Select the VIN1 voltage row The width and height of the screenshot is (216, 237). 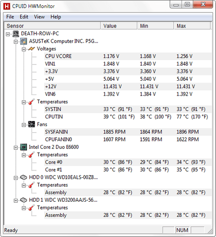coord(128,64)
